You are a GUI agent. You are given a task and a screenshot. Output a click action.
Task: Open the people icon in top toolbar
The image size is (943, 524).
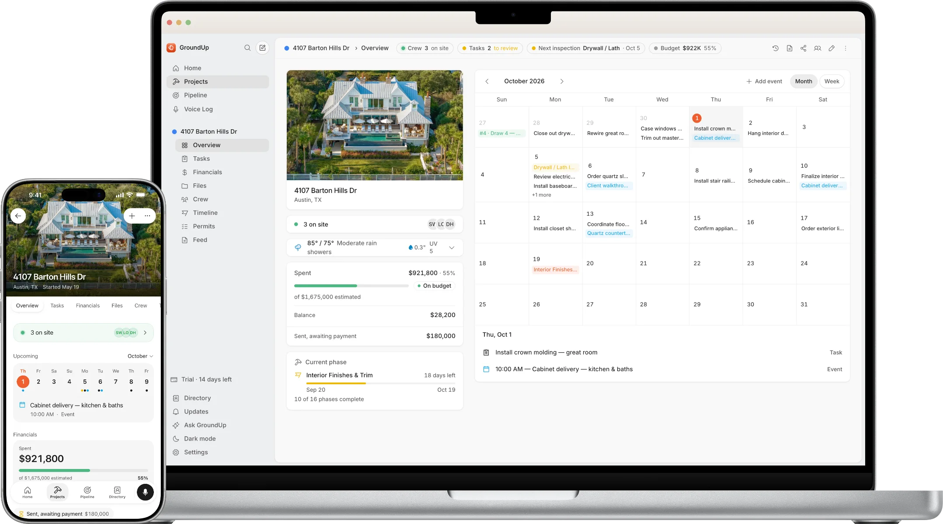click(818, 48)
